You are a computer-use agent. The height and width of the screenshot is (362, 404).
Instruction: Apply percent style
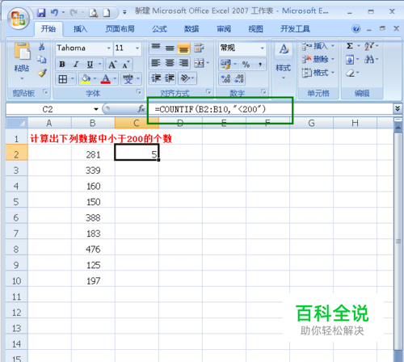[x=246, y=65]
